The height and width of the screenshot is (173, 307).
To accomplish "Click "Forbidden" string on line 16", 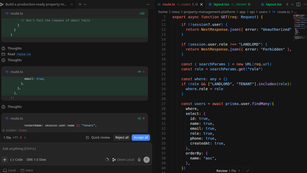I will [273, 49].
